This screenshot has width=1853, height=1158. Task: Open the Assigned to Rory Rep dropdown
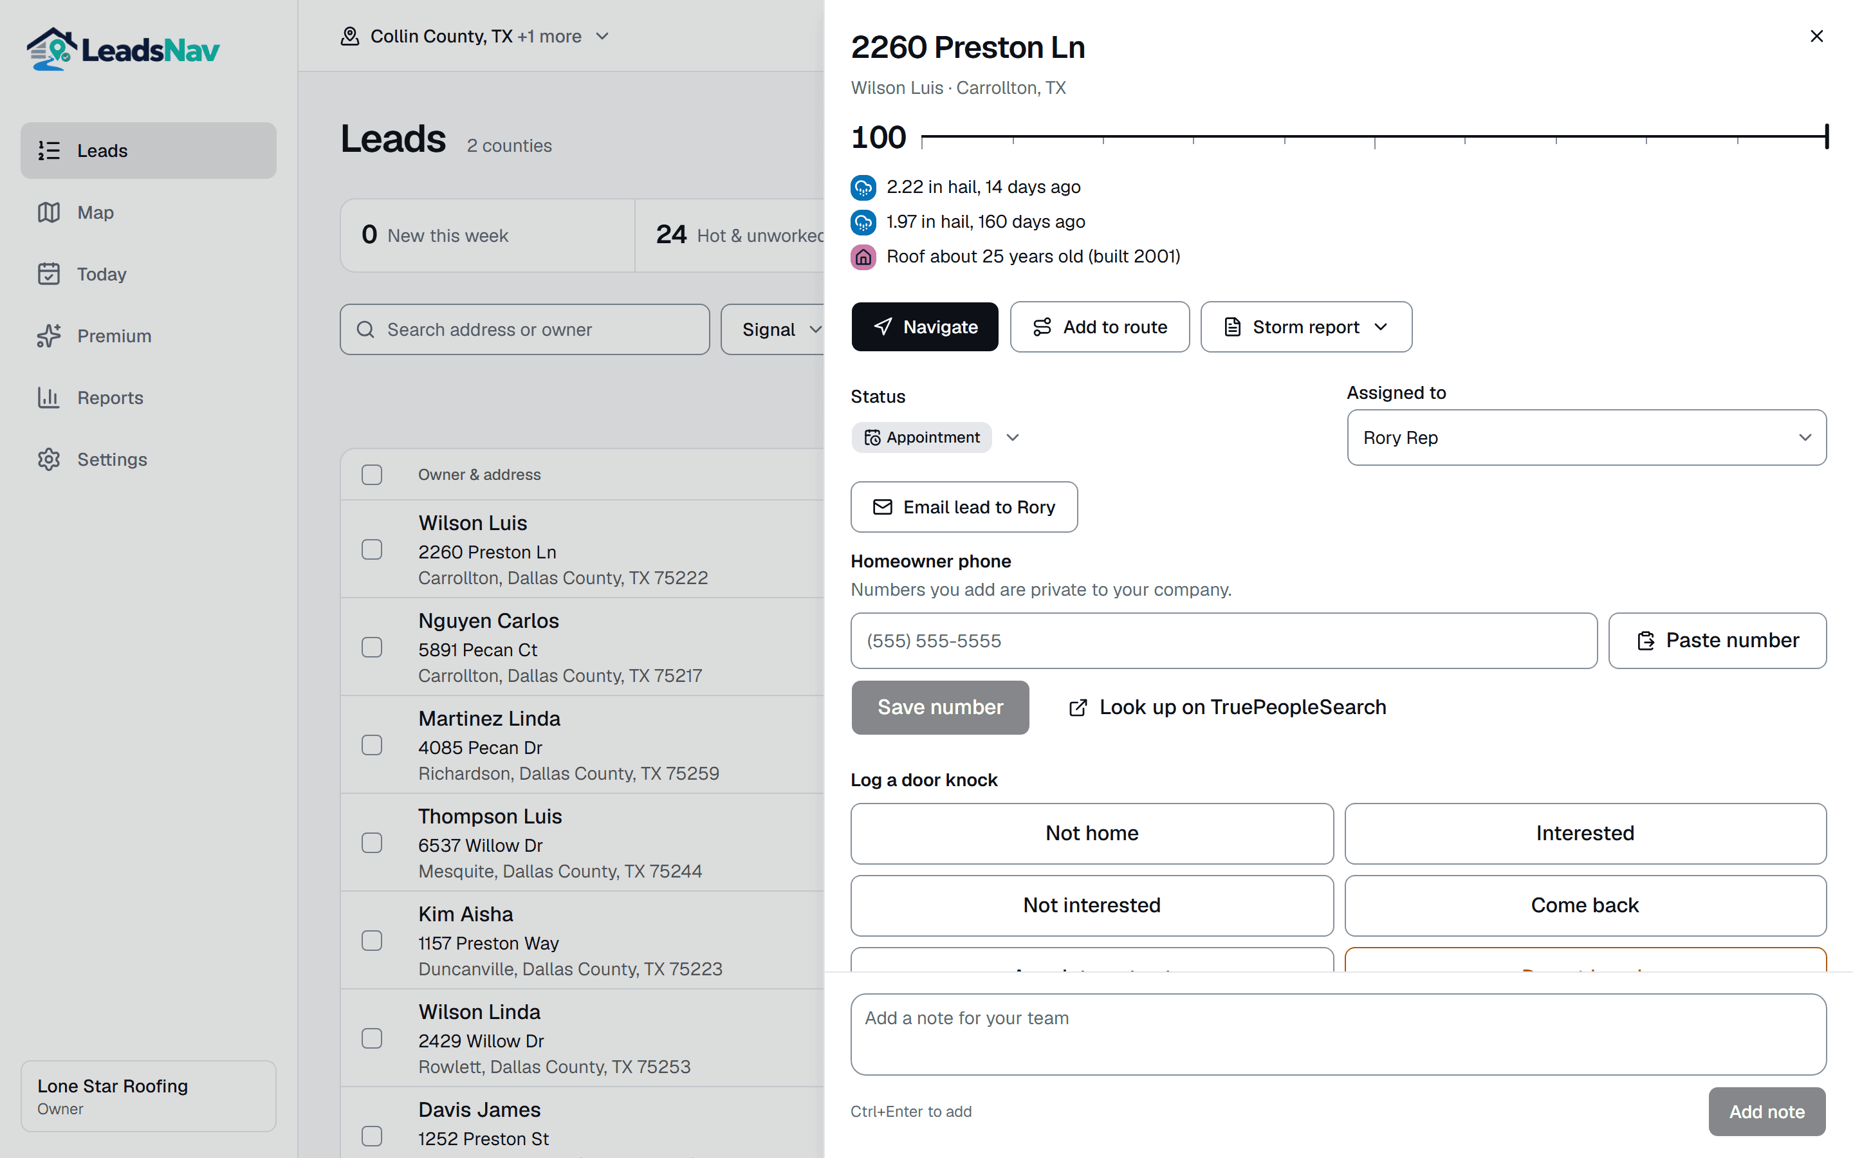point(1587,437)
